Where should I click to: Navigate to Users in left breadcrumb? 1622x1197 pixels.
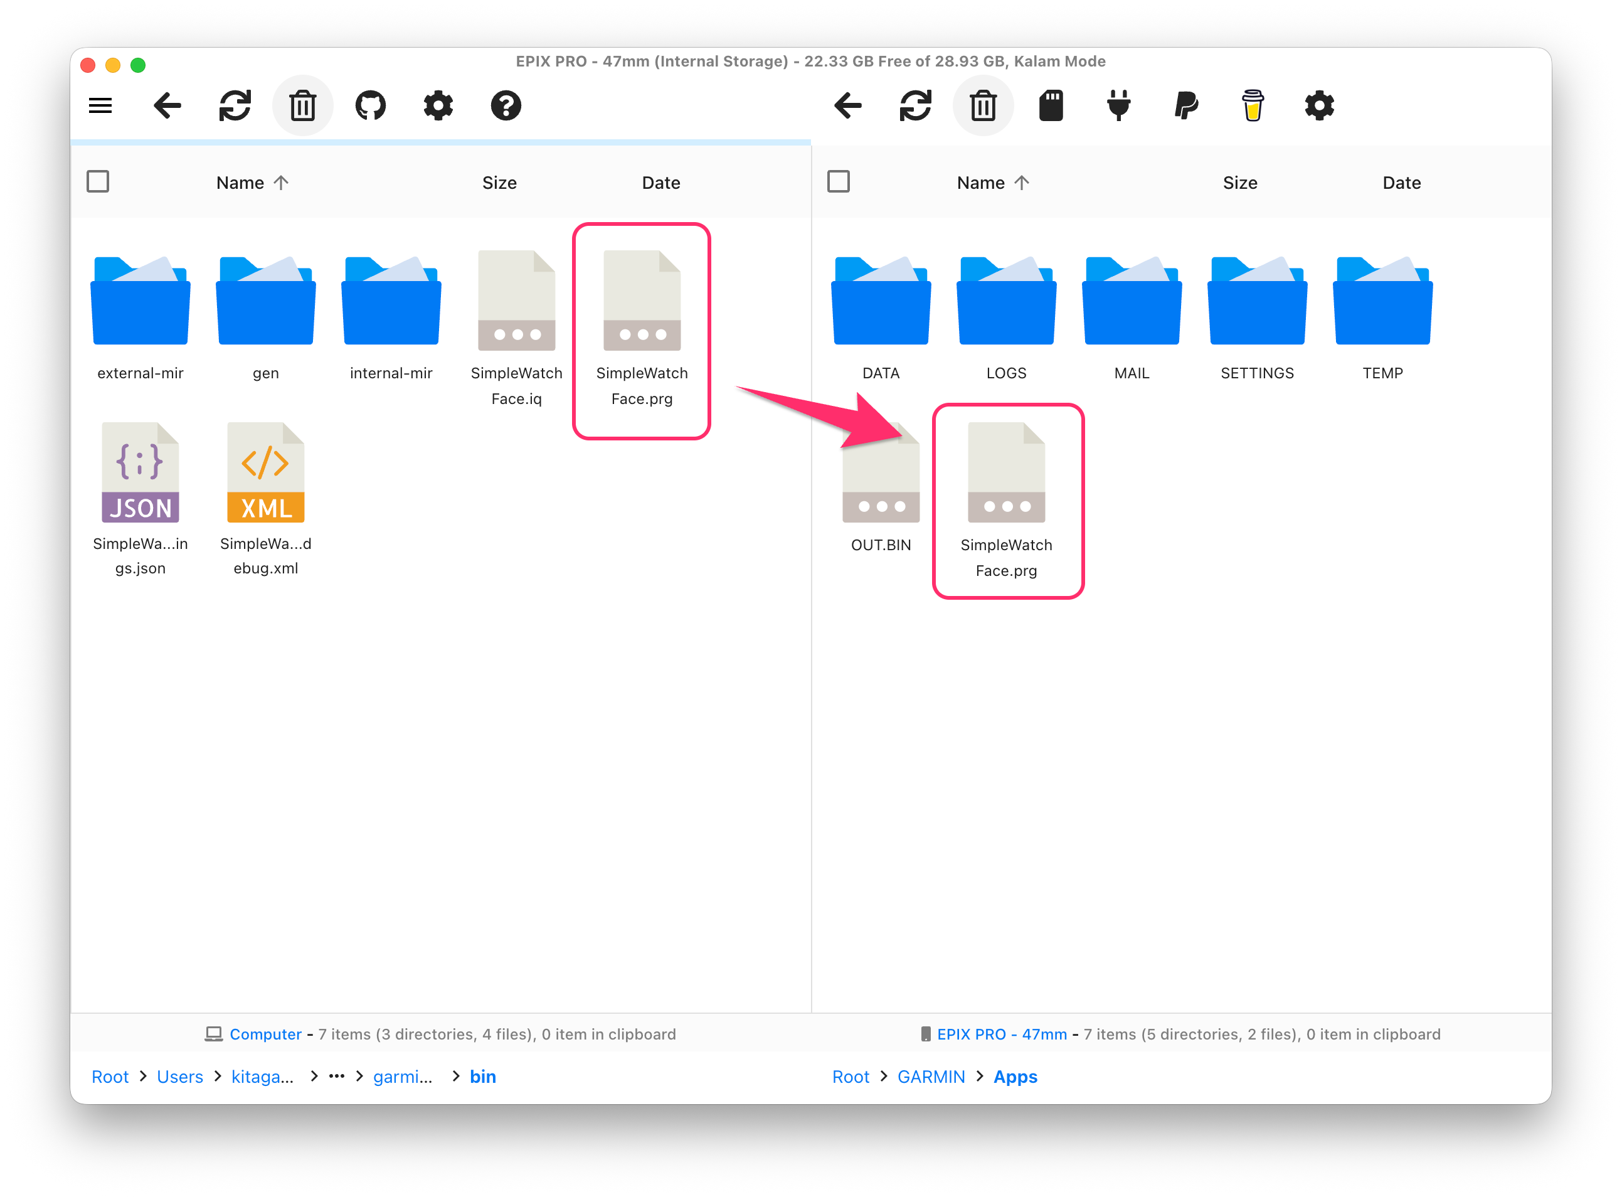[179, 1077]
